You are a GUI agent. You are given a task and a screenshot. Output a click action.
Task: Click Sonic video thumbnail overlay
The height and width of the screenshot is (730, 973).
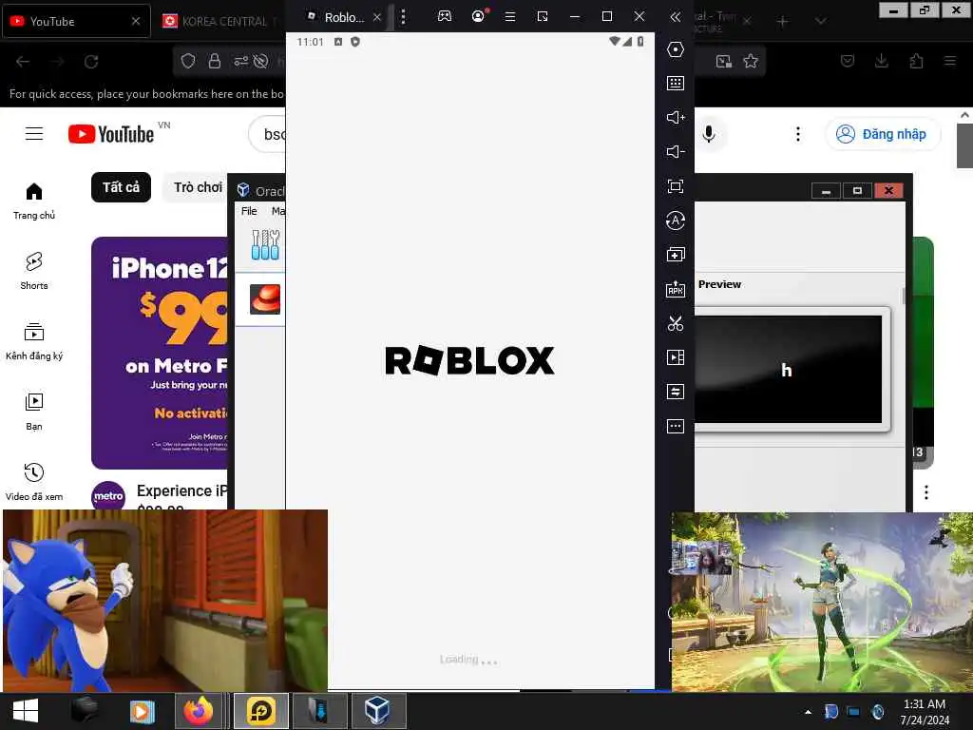(165, 601)
